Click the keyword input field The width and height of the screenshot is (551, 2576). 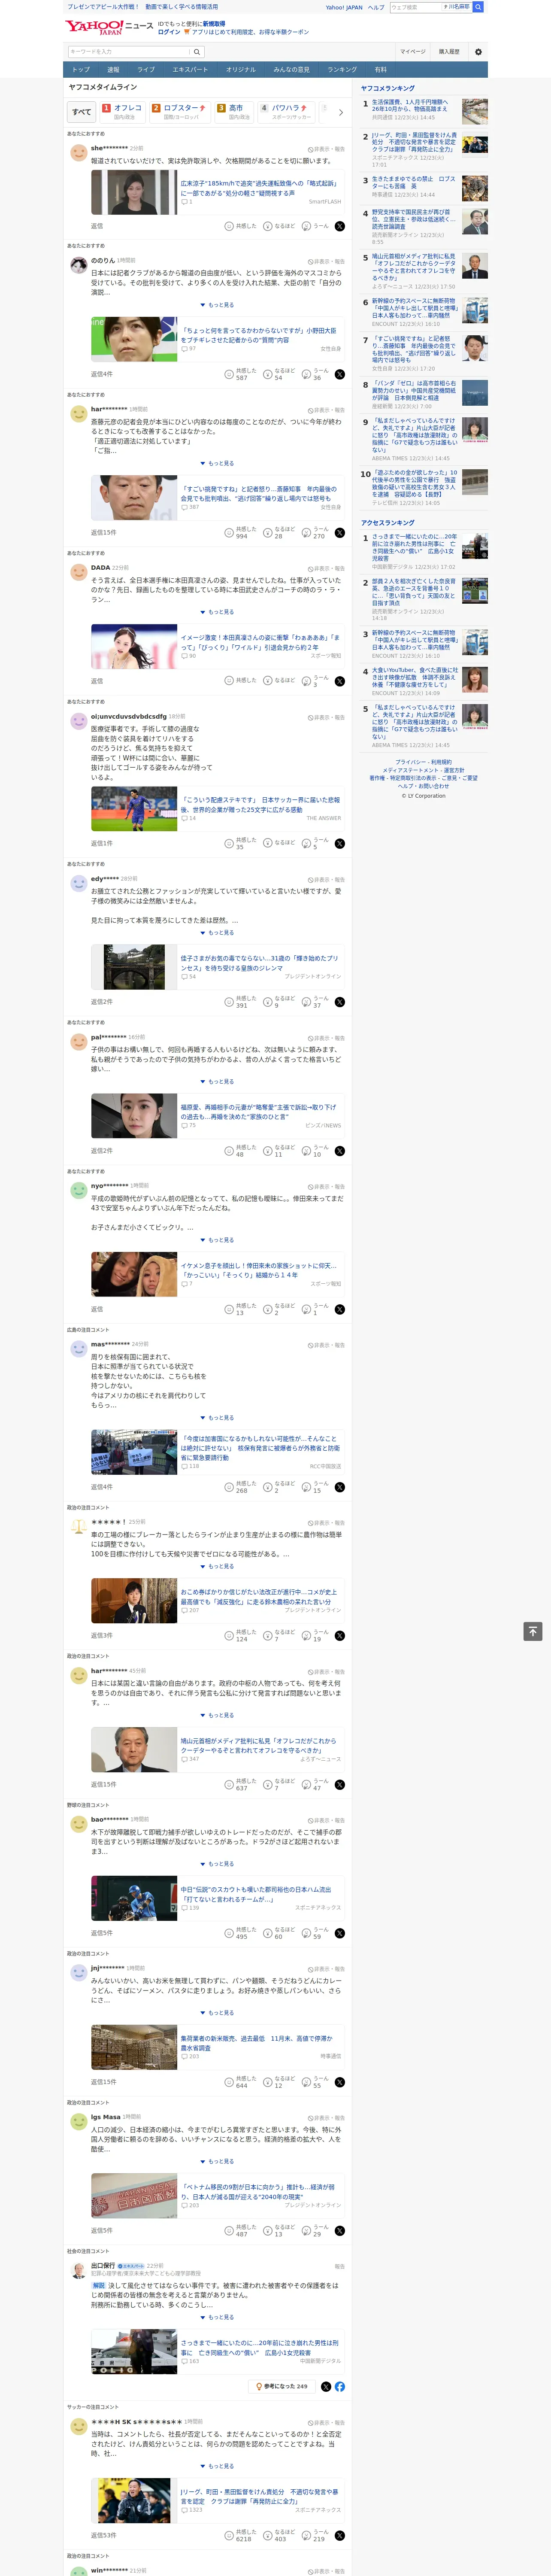click(129, 52)
